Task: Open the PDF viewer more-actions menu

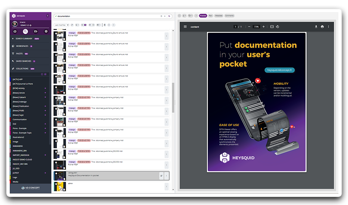Action: (x=329, y=27)
